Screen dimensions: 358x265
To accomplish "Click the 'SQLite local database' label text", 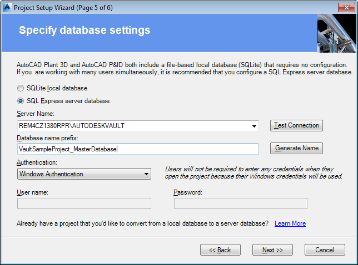I will click(x=57, y=88).
